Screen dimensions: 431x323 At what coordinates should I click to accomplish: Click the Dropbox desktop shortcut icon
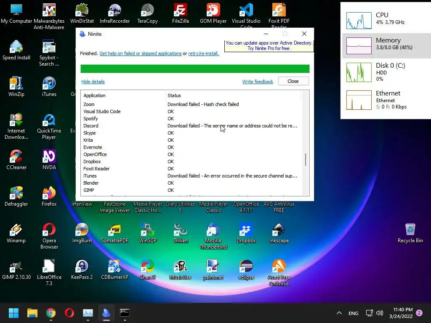[x=246, y=233]
